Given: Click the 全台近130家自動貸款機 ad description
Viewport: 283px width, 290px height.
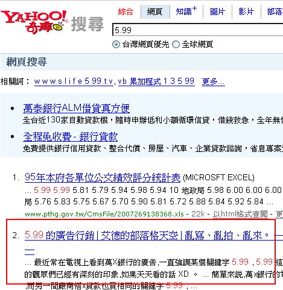Looking at the screenshot, I should [x=153, y=121].
